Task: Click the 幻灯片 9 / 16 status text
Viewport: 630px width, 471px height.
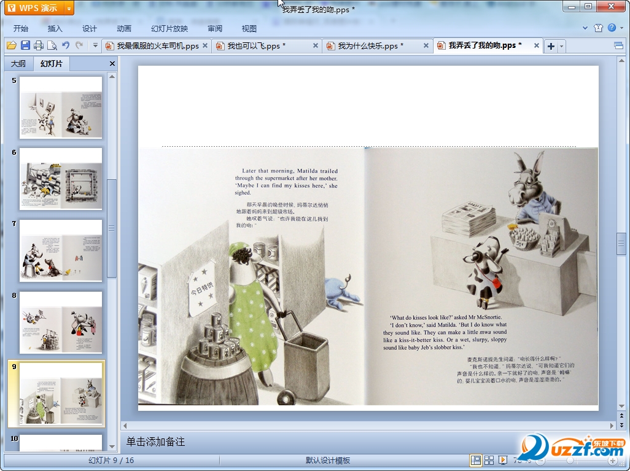Action: click(x=111, y=461)
